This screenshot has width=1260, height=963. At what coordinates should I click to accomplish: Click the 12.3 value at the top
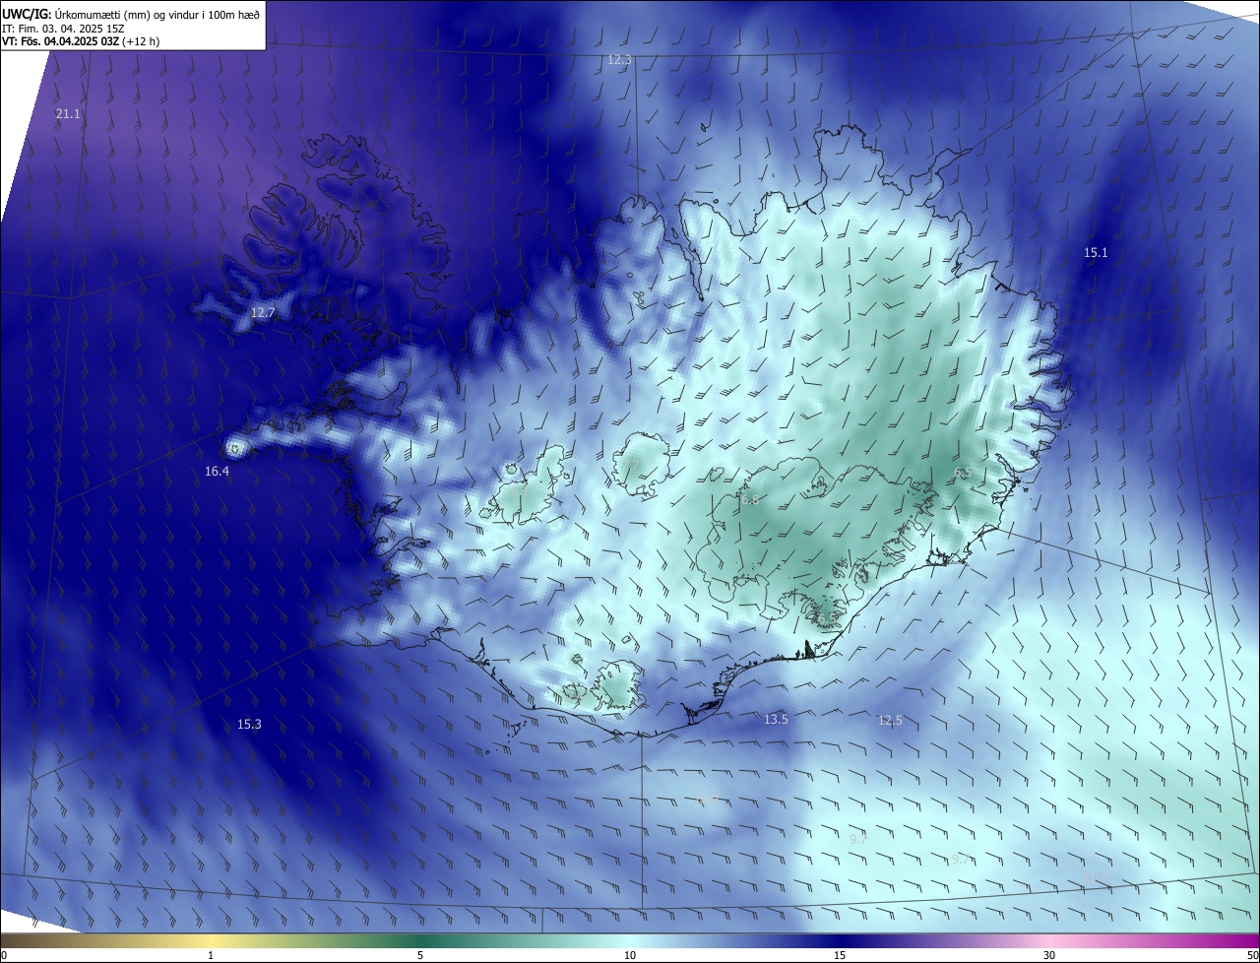click(x=619, y=60)
